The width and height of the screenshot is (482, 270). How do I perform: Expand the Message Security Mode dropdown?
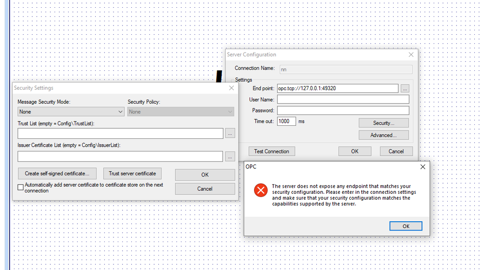71,112
